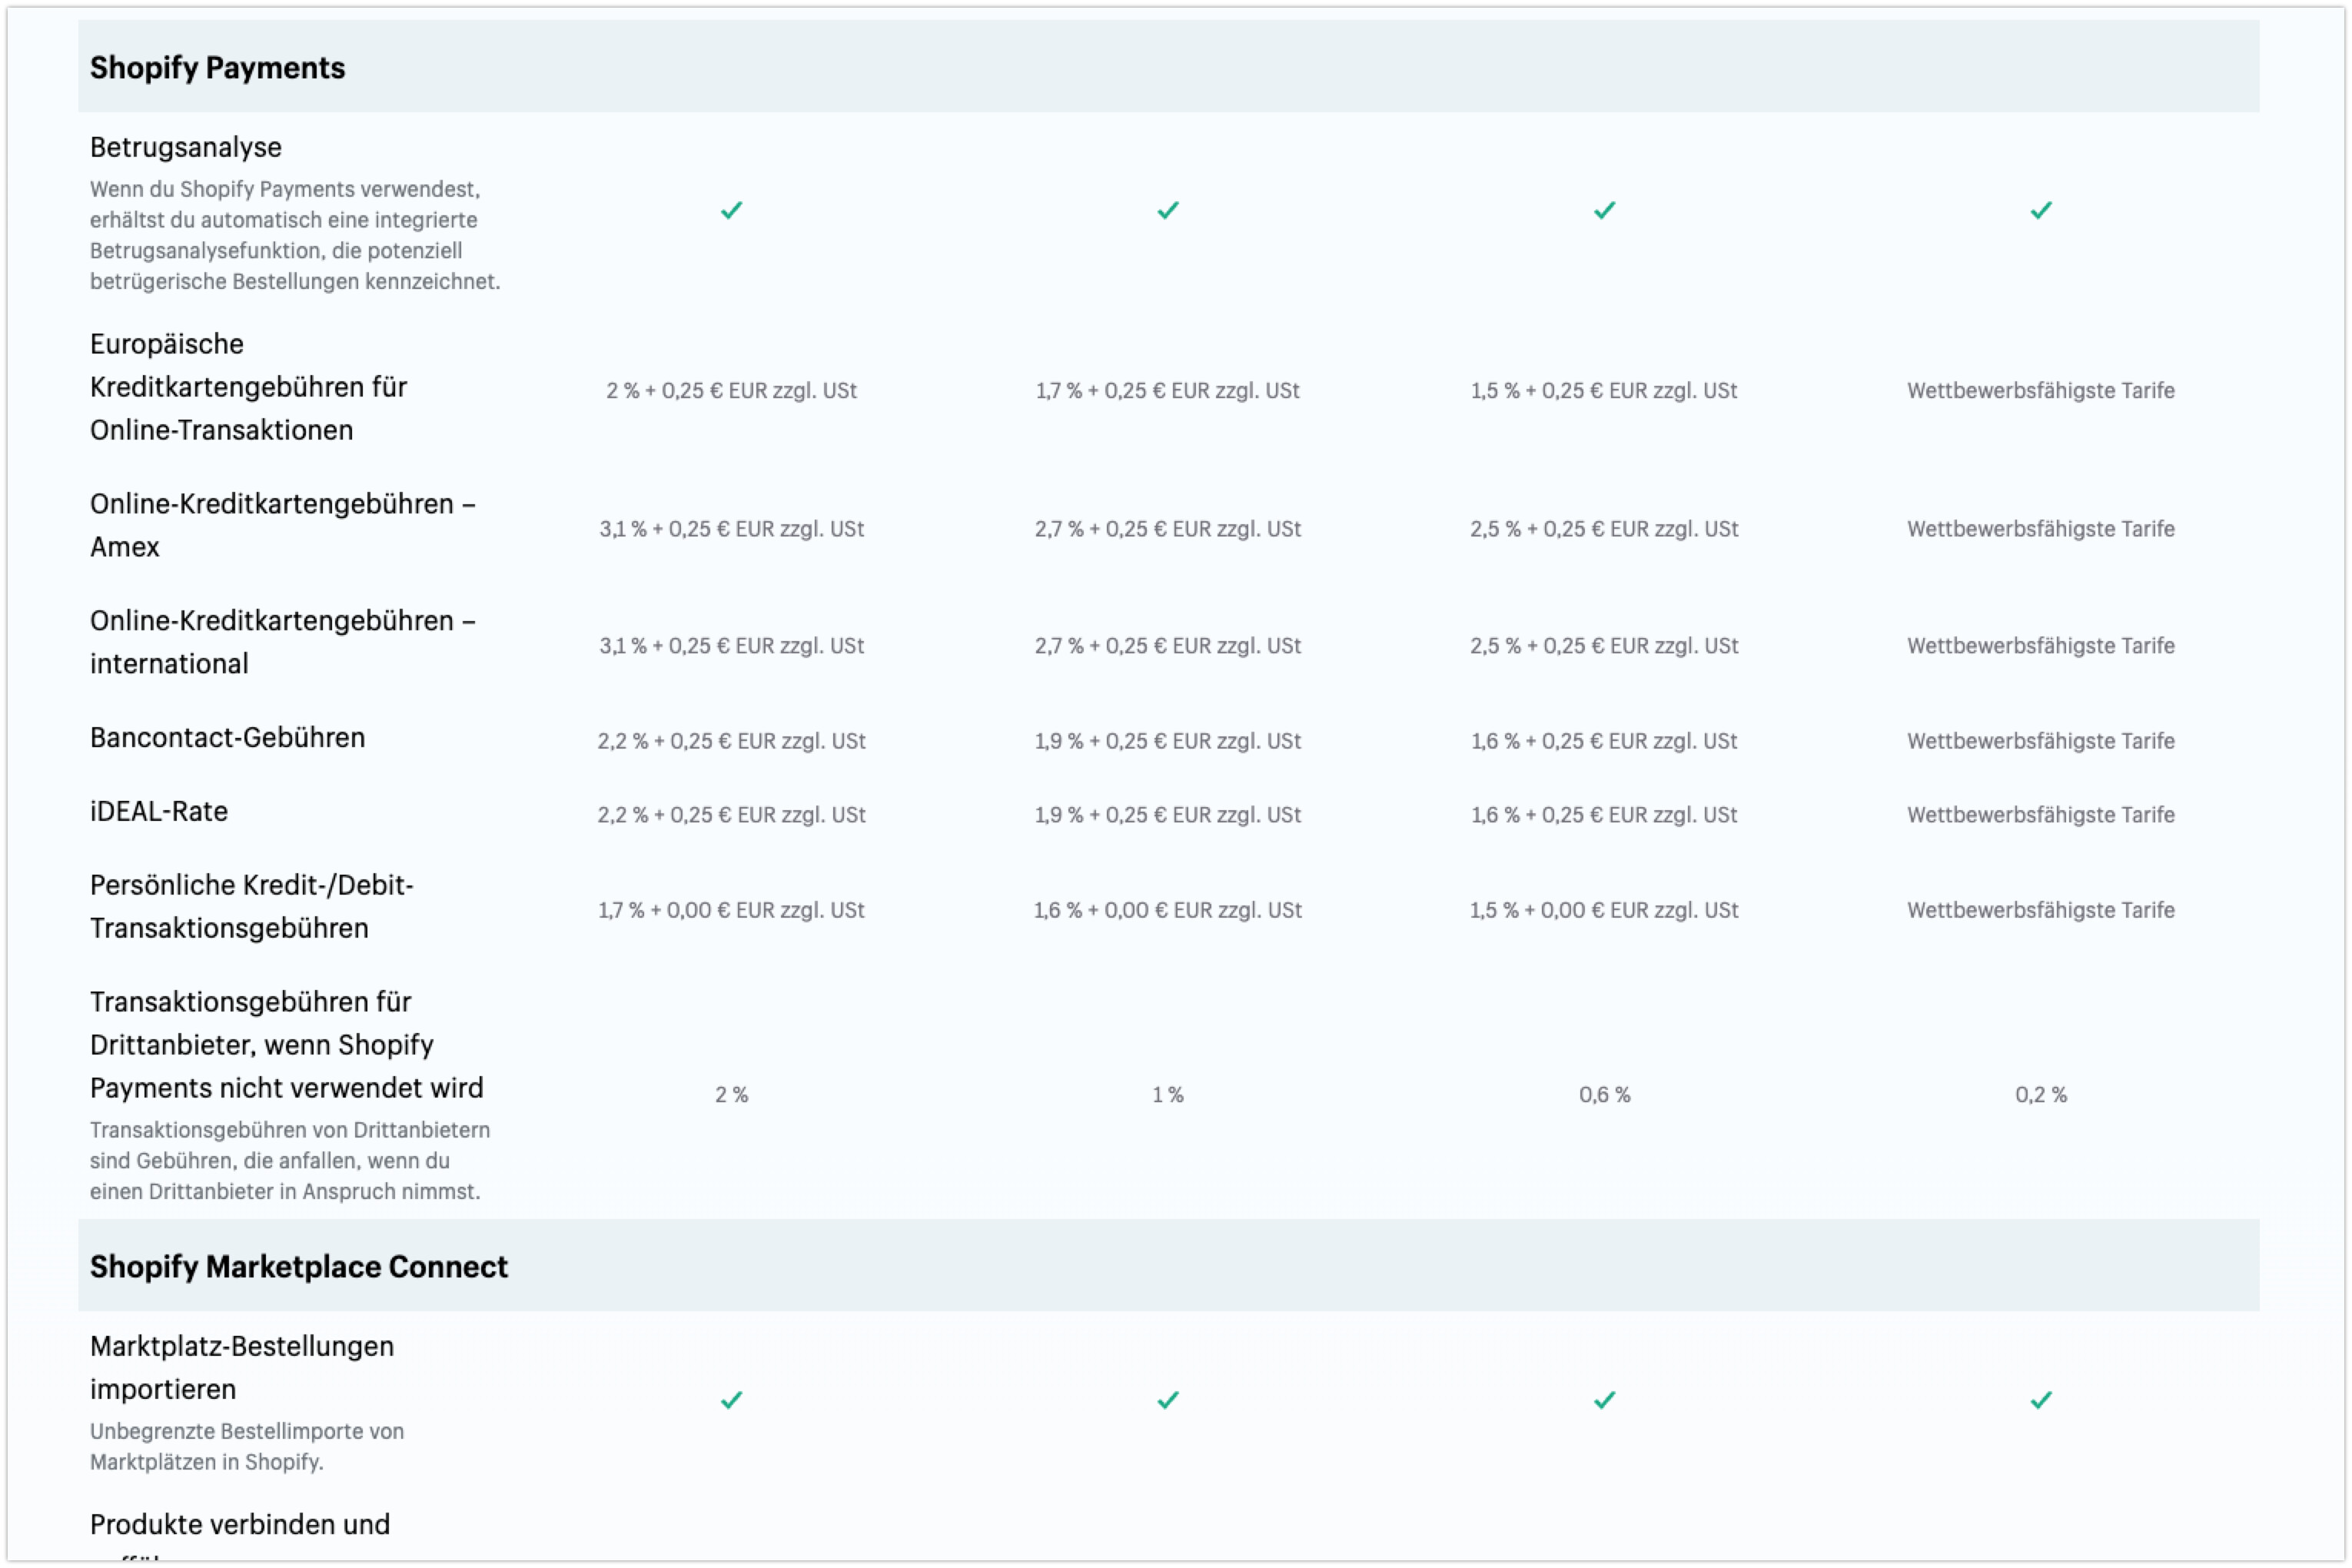
Task: Click Marktplatz-Bestellungen importieren checkmark in third plan column
Action: [1604, 1400]
